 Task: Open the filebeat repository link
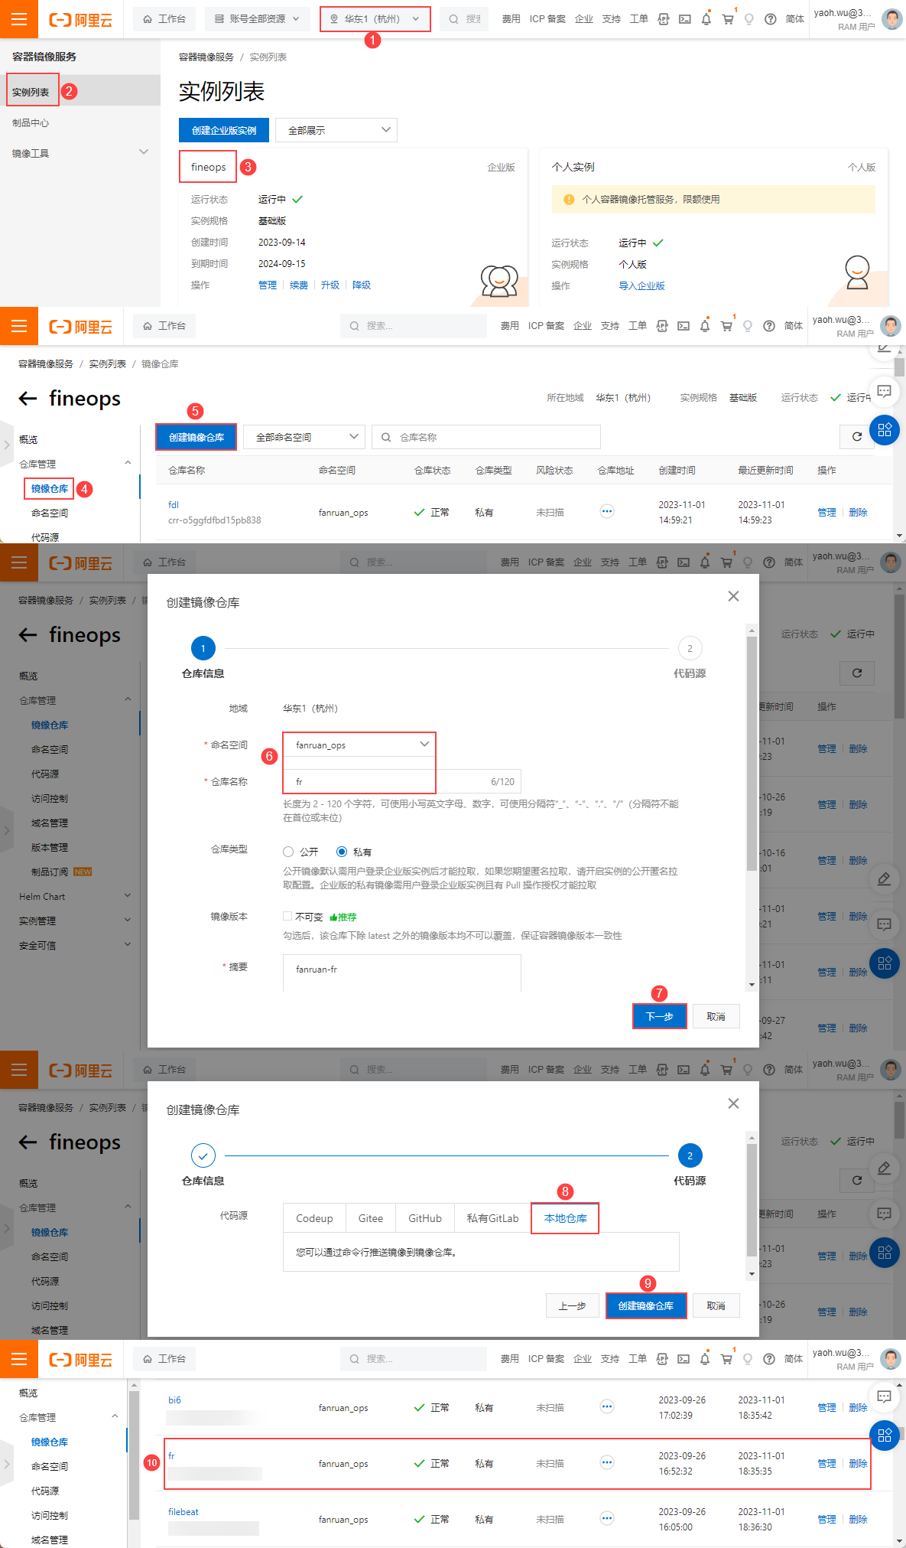pyautogui.click(x=183, y=1511)
